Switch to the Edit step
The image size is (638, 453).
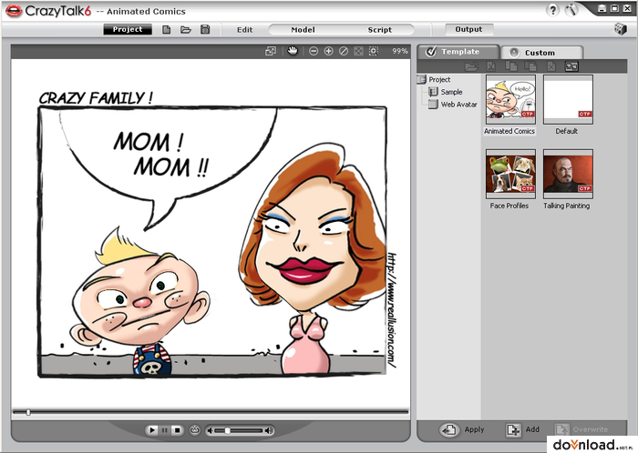pos(245,30)
